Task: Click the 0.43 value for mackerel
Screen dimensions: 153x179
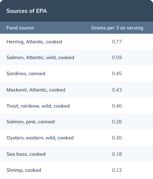Action: pyautogui.click(x=117, y=90)
